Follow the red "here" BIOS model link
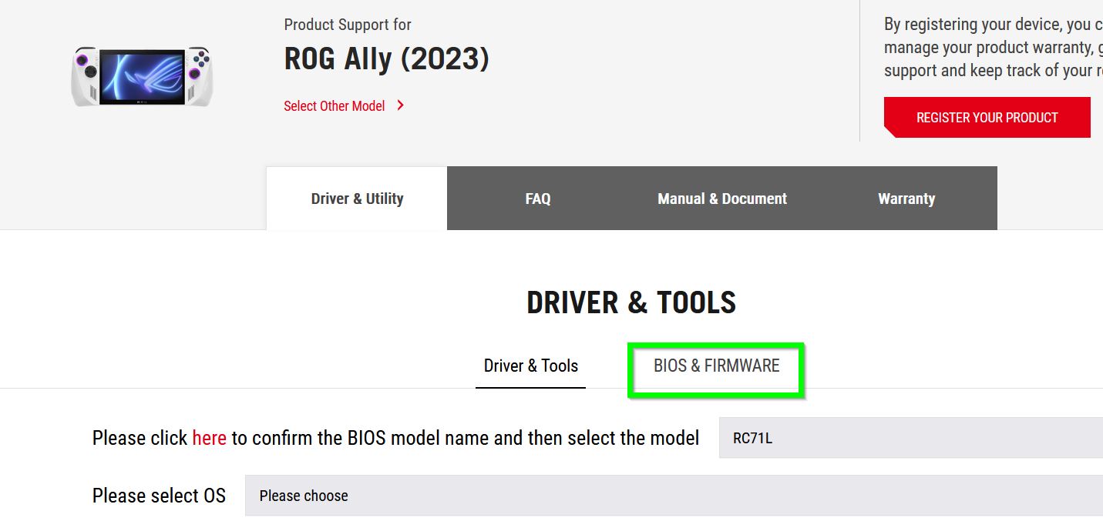1103x521 pixels. click(x=209, y=438)
